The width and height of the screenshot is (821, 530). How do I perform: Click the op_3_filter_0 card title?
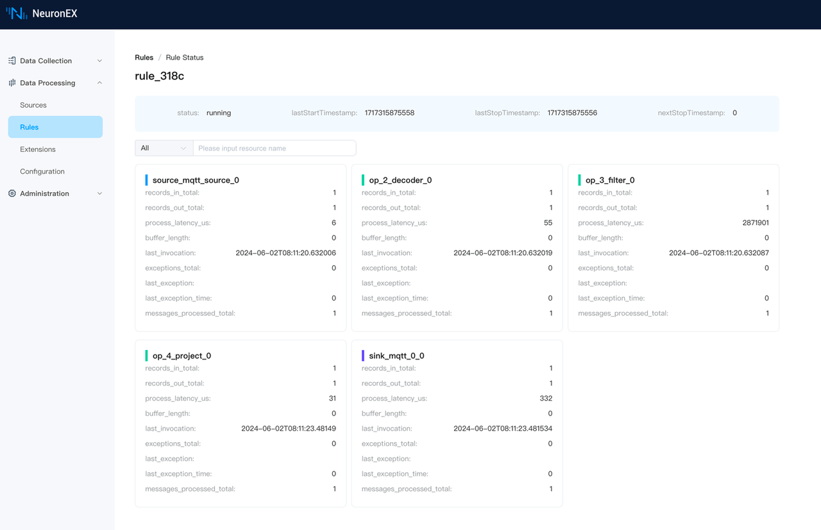click(x=610, y=180)
